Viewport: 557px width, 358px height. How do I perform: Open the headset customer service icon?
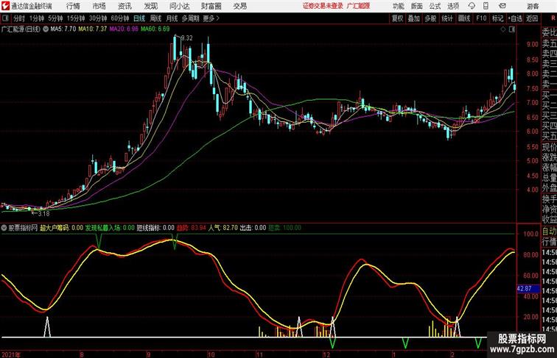click(x=472, y=6)
